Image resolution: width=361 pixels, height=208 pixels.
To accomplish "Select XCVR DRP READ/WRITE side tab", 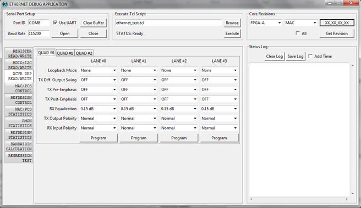I will 19,76.
